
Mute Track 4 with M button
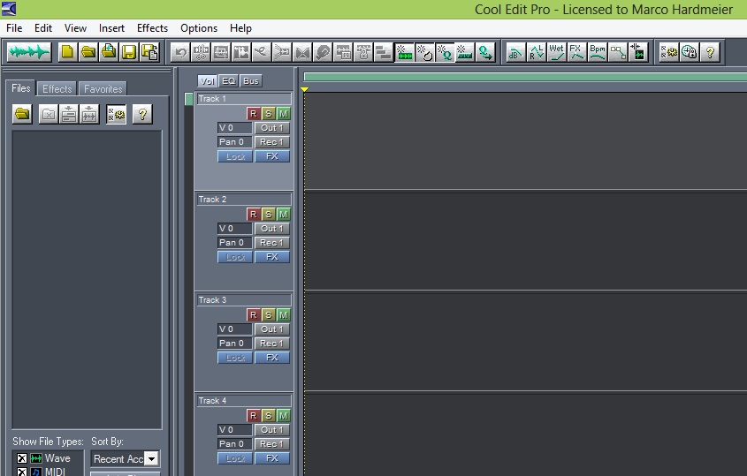tap(283, 416)
